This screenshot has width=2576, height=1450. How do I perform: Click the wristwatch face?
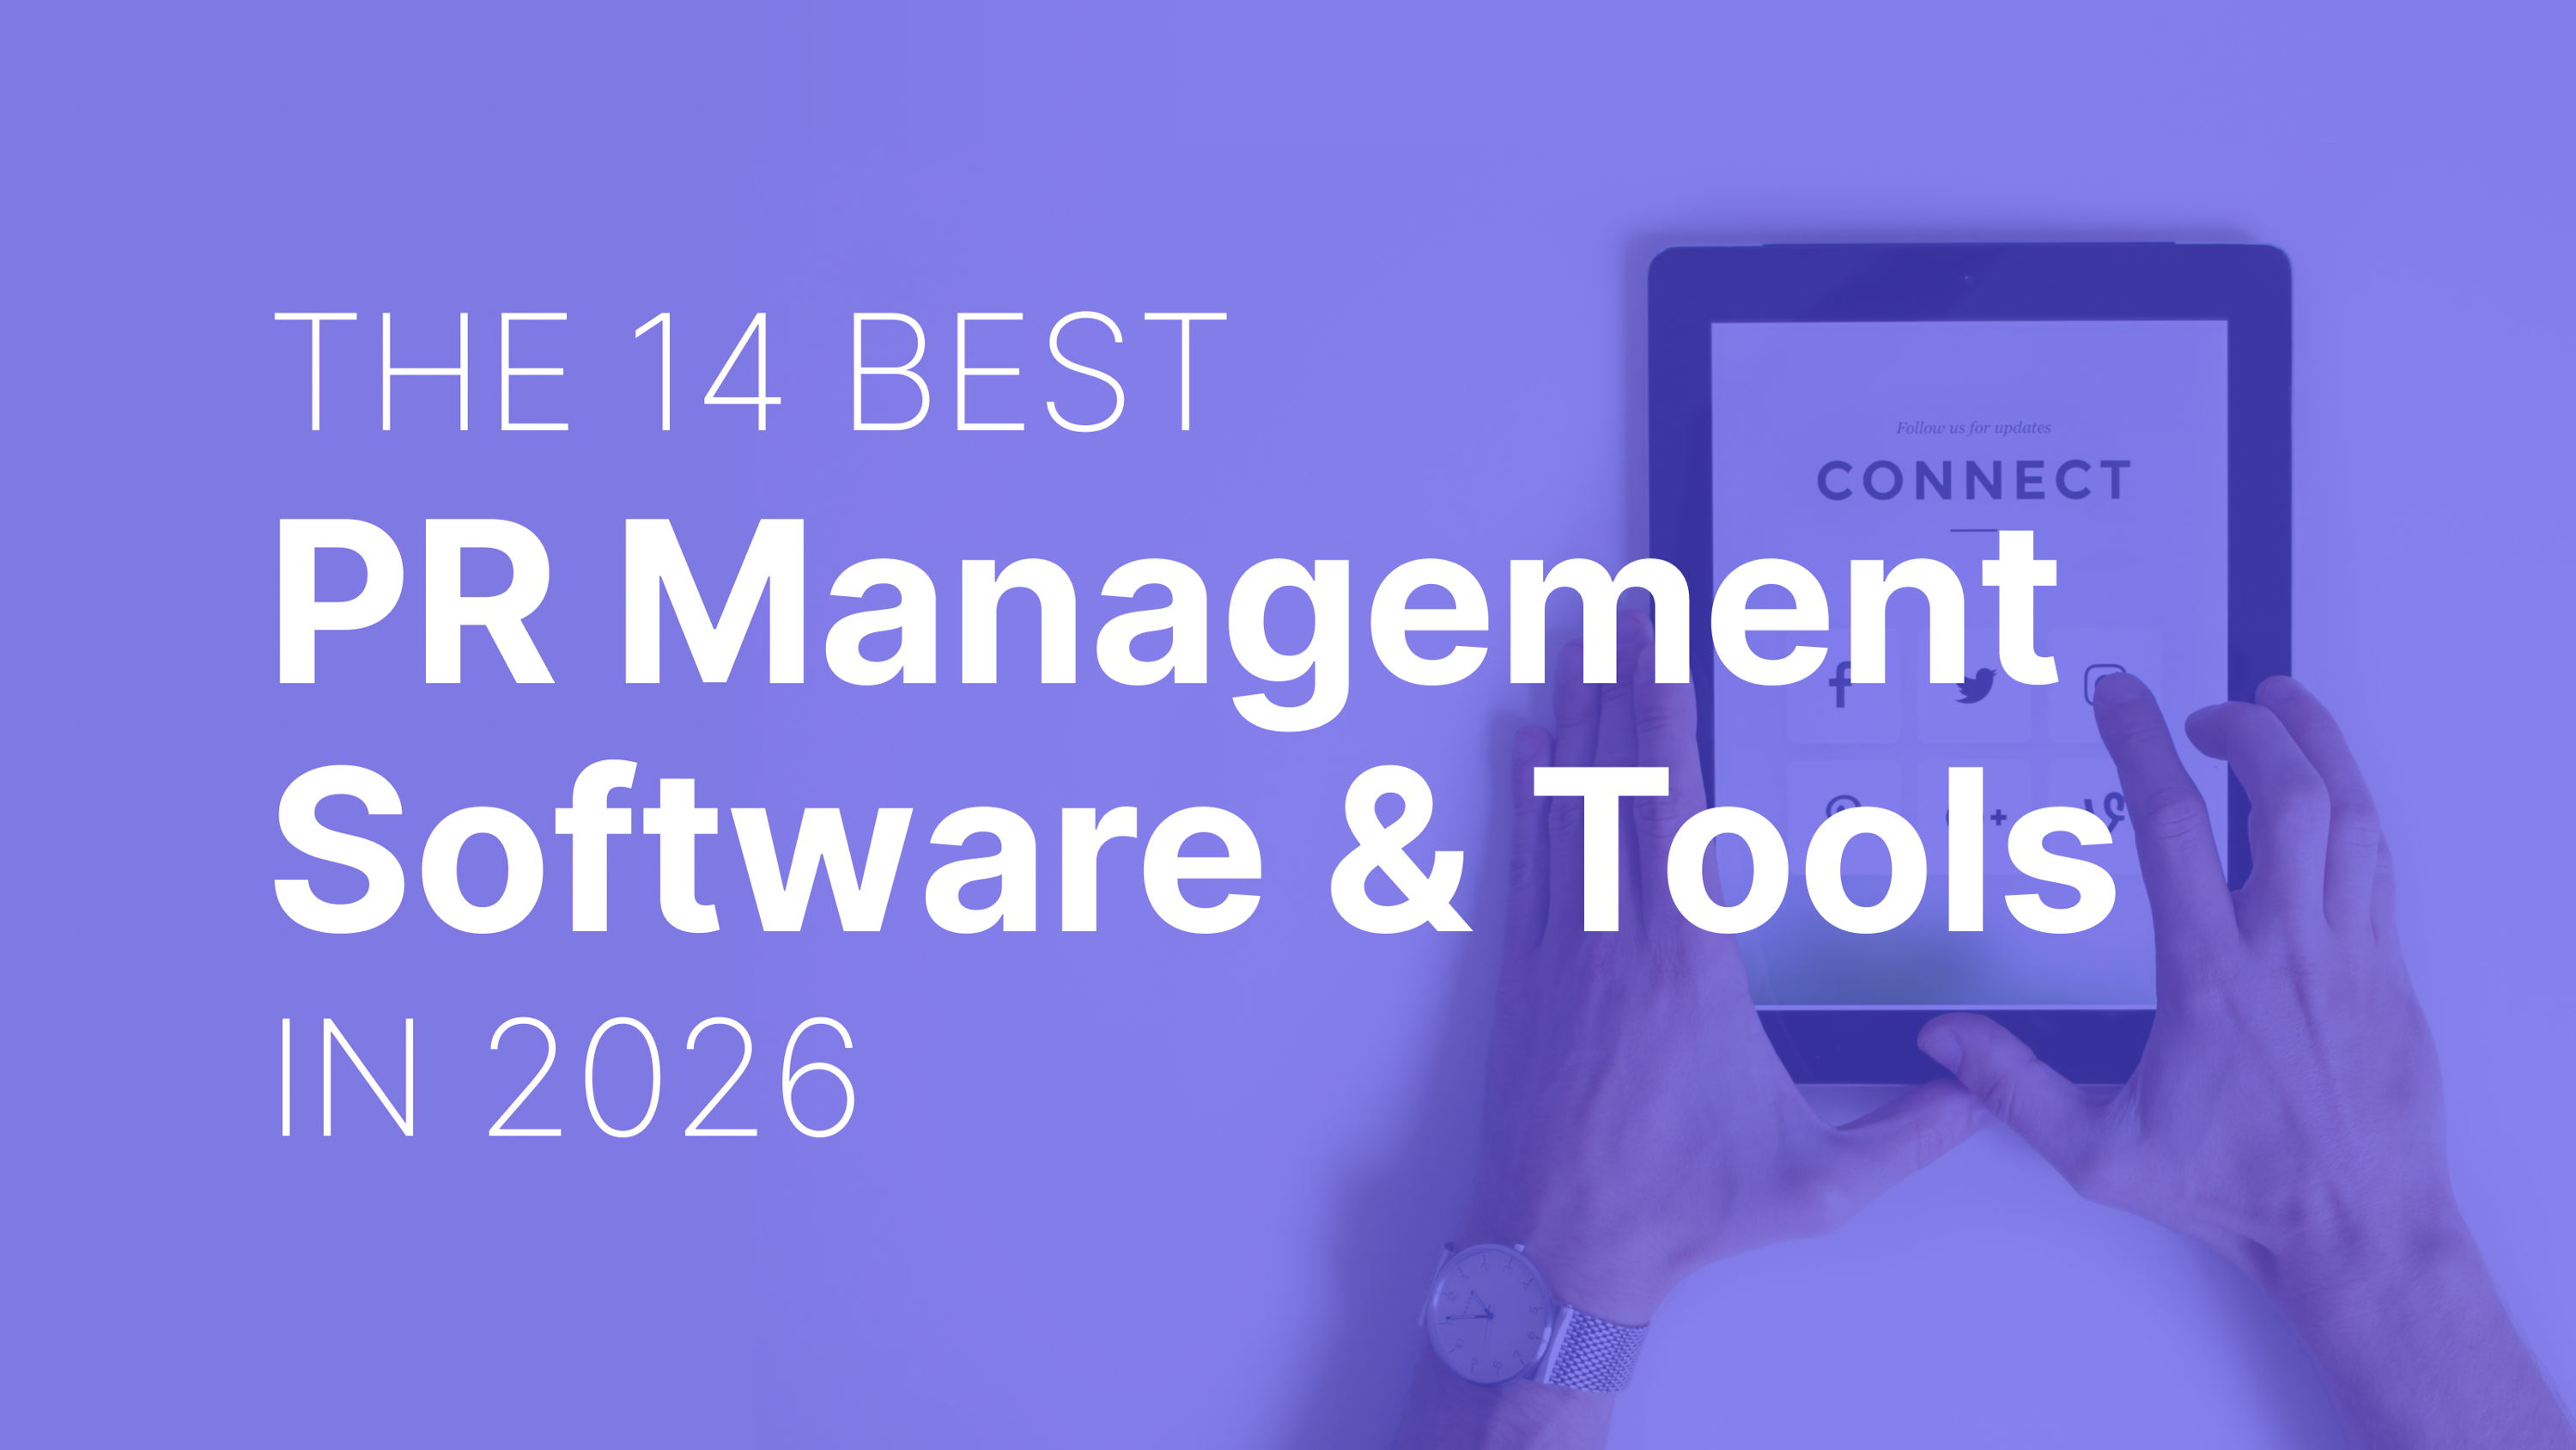point(1487,1315)
